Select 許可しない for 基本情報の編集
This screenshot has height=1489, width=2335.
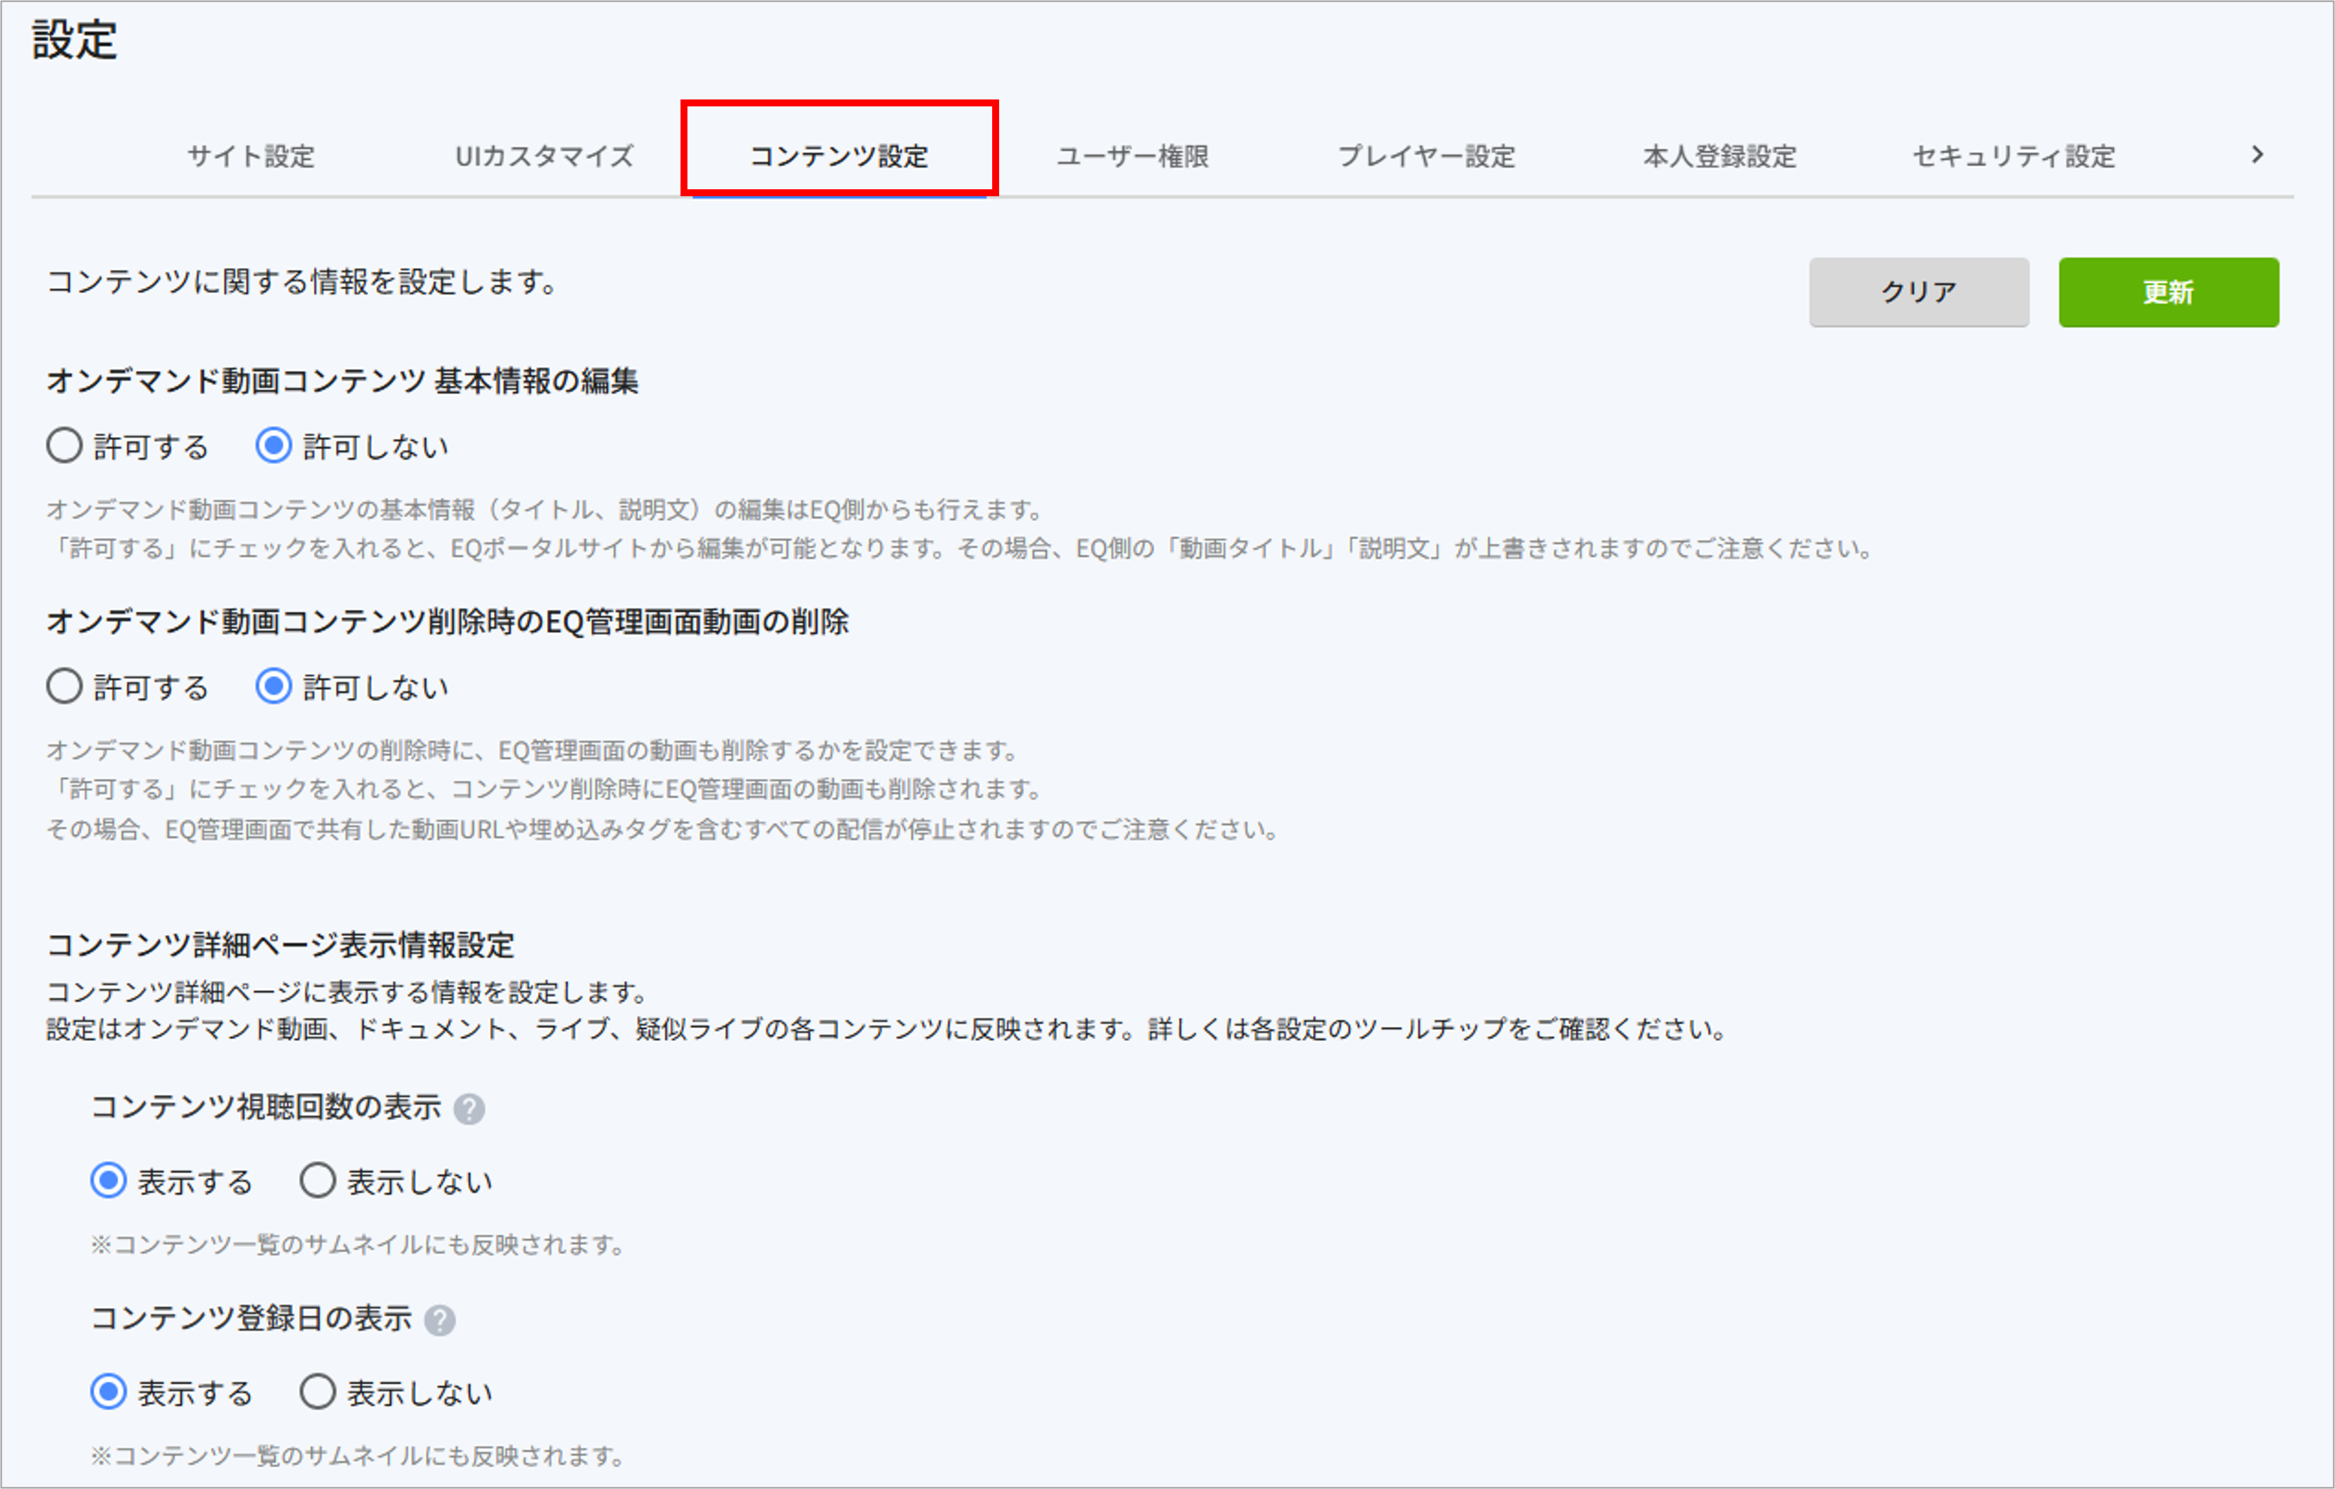(x=274, y=446)
